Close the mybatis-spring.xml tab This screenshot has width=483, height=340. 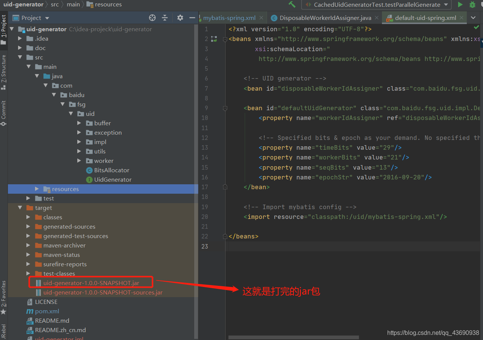pos(262,18)
